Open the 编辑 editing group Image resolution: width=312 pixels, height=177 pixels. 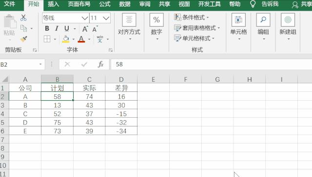[263, 26]
